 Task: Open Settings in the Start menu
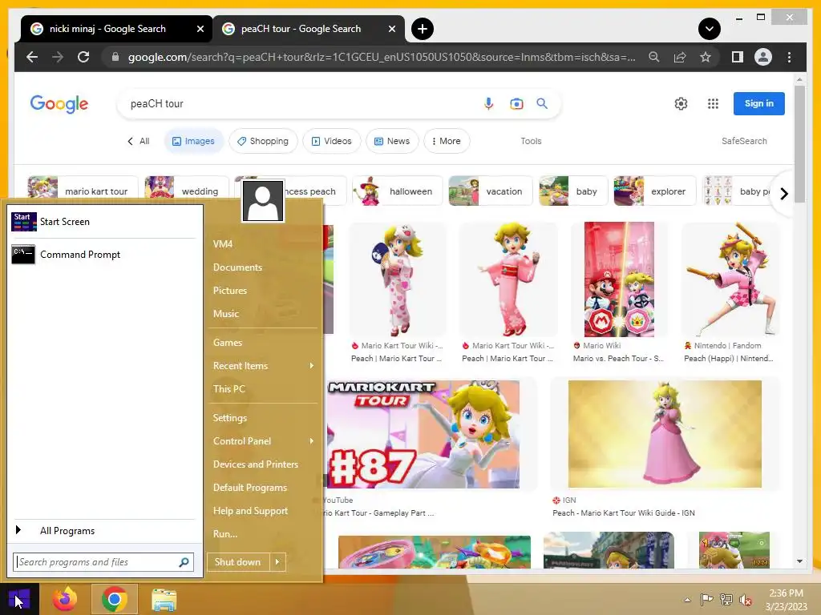[230, 418]
